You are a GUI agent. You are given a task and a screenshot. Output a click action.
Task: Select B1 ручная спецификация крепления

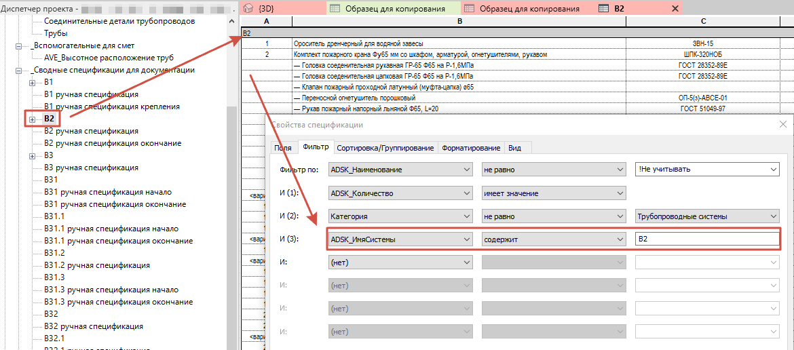tap(112, 106)
